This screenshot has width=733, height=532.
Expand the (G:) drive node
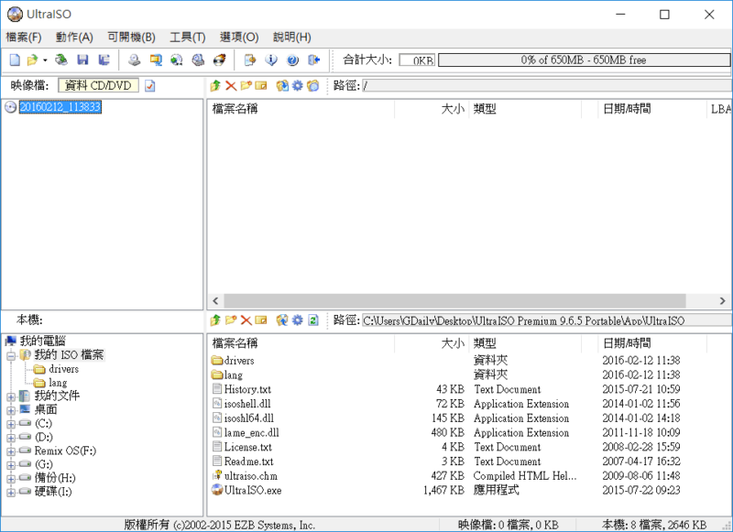[x=11, y=465]
